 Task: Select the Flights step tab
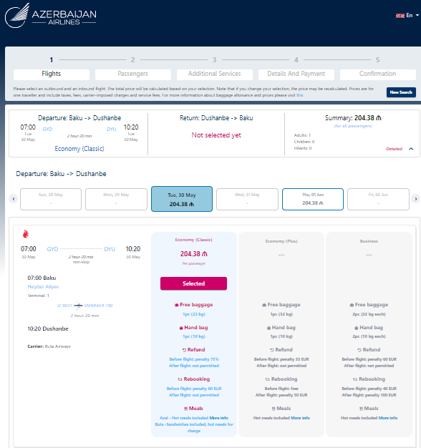pyautogui.click(x=52, y=74)
